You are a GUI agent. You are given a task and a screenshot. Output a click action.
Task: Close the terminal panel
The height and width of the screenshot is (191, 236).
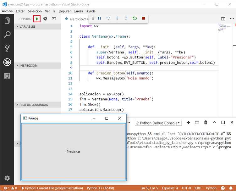[232, 123]
